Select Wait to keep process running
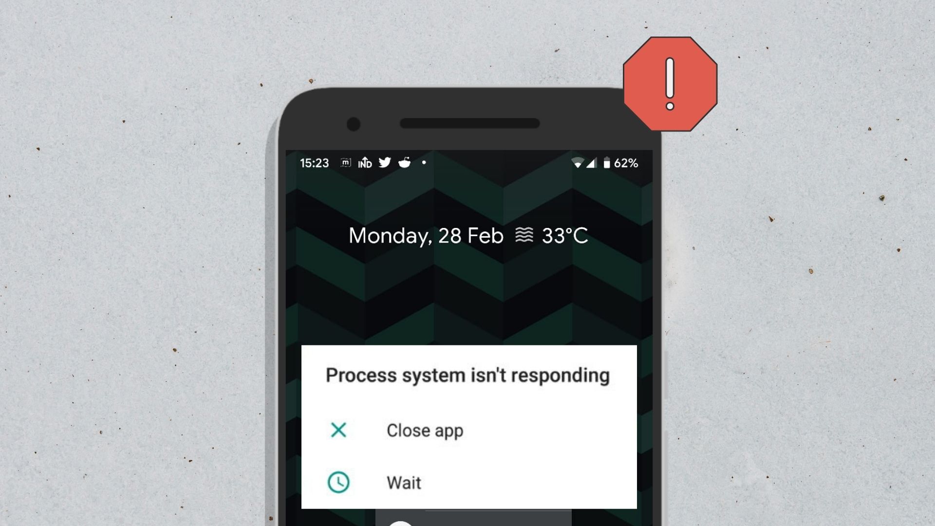 tap(403, 482)
